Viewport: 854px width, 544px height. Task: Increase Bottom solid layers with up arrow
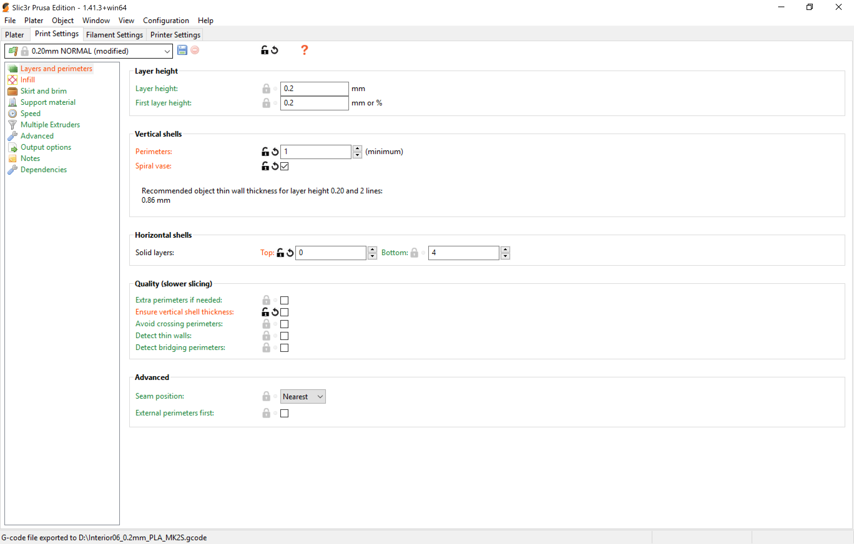(x=505, y=250)
